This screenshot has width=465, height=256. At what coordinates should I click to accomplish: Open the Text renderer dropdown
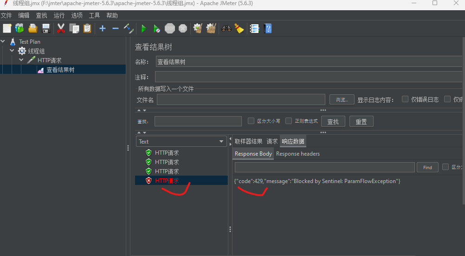(x=181, y=141)
